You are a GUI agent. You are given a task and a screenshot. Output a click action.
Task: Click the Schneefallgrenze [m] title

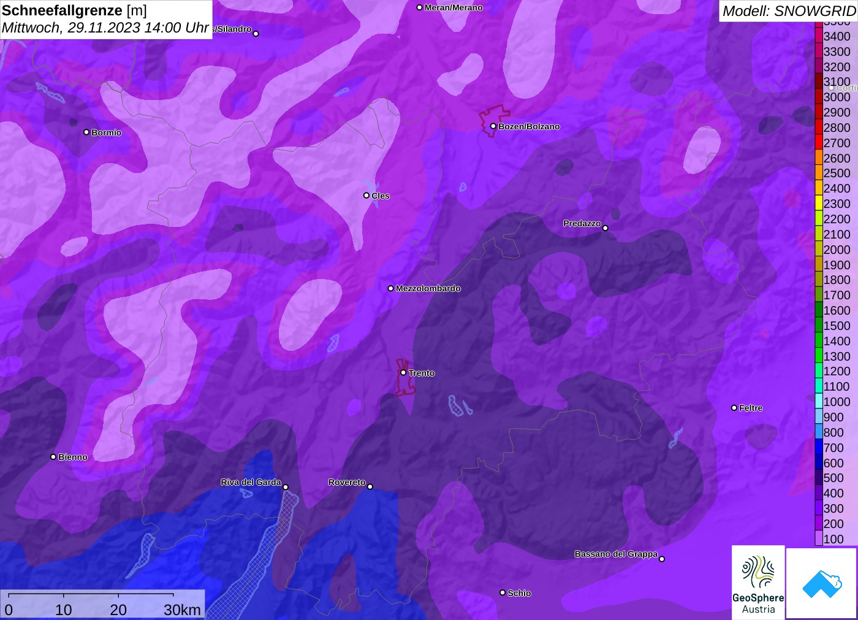coord(74,10)
